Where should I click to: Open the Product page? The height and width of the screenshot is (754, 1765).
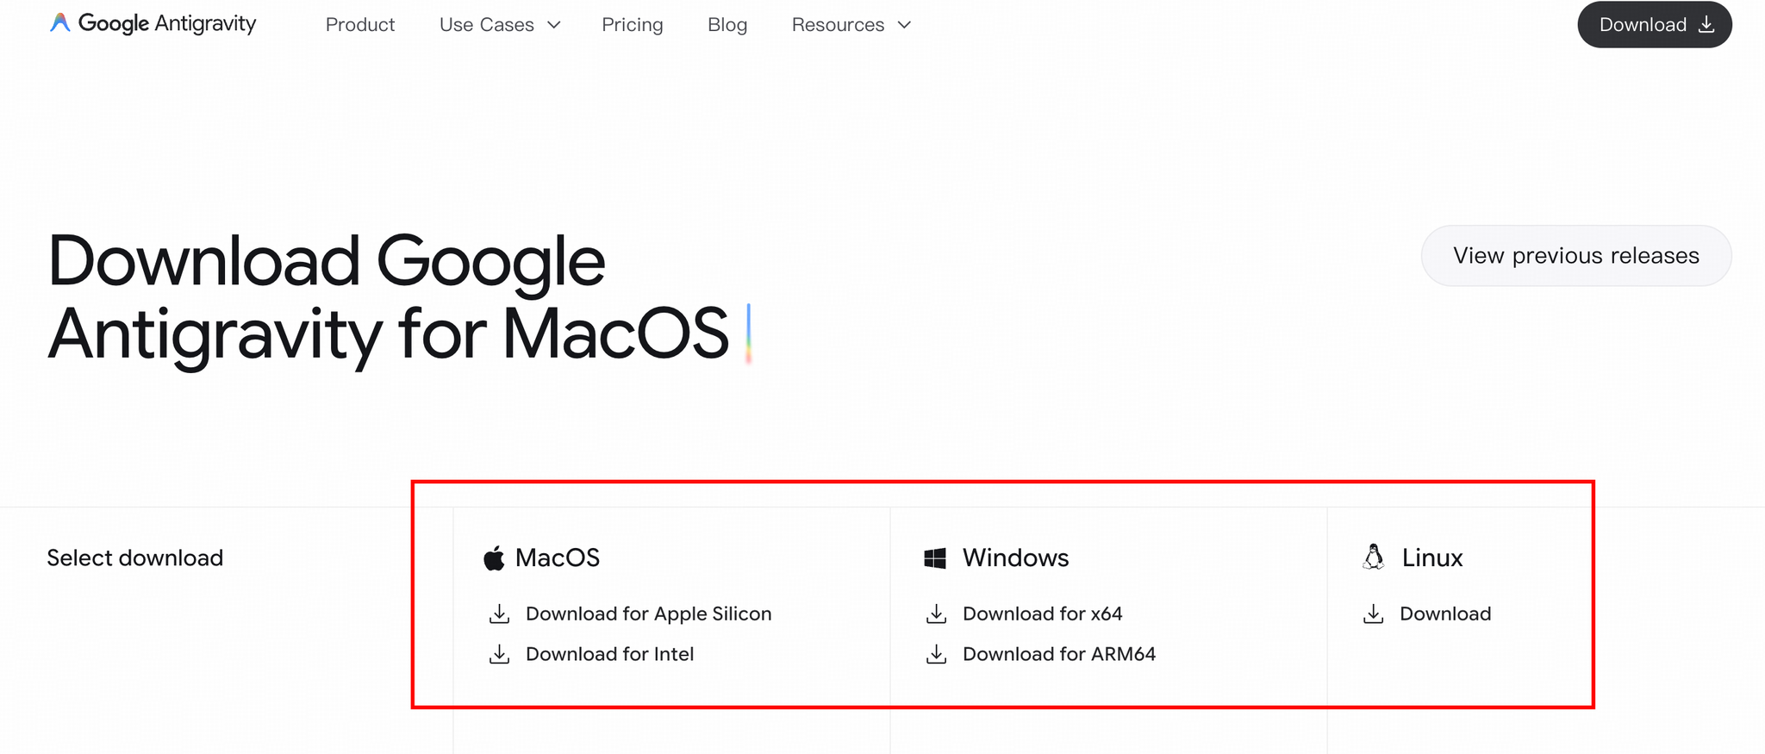(x=360, y=25)
